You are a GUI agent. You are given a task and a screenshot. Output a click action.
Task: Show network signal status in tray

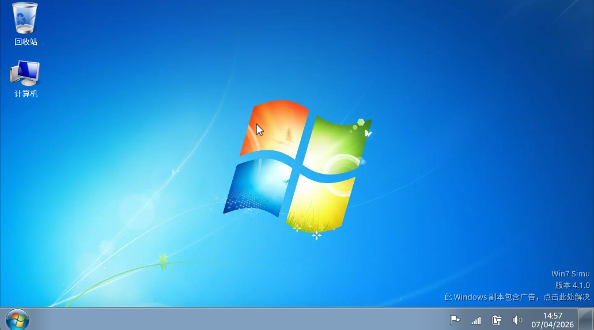pos(476,320)
